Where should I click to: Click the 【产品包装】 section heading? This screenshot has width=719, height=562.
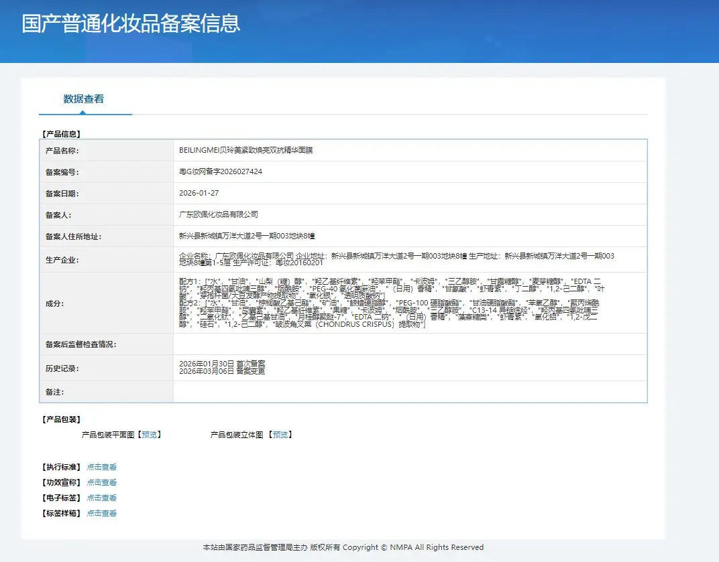(x=62, y=419)
